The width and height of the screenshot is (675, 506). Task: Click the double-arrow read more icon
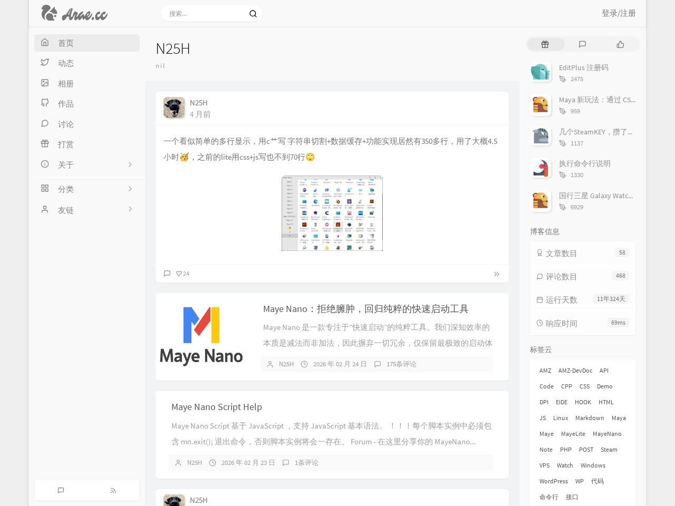[497, 274]
